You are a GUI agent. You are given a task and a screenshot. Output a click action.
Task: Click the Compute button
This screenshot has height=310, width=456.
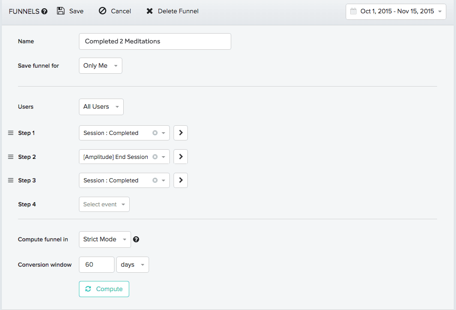pos(104,289)
